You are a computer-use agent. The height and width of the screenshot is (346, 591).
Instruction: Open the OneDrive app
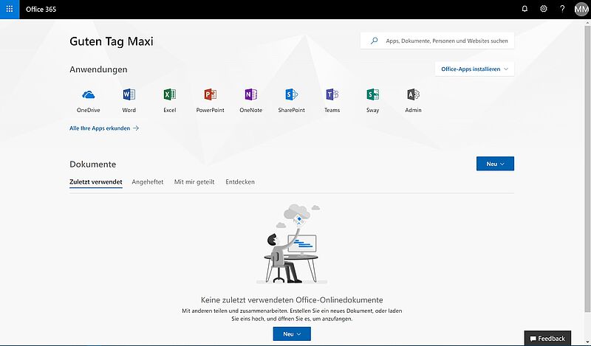point(88,100)
